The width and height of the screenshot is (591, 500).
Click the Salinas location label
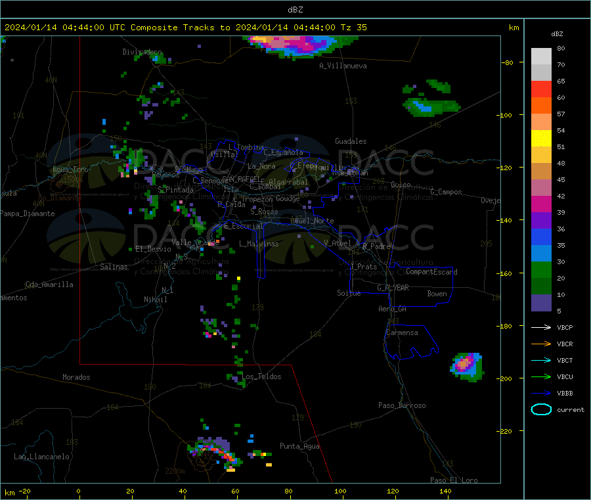(114, 267)
